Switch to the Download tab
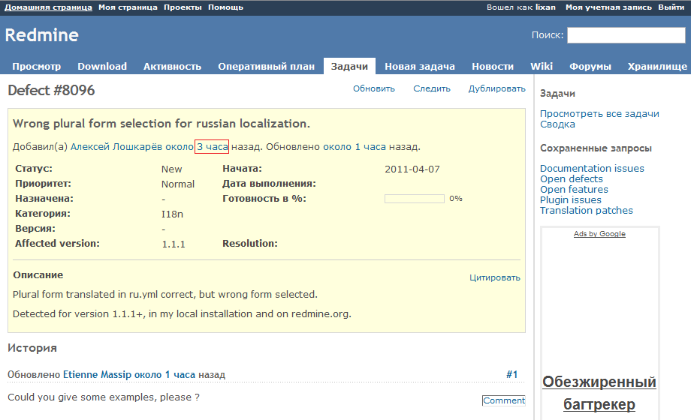 click(102, 67)
